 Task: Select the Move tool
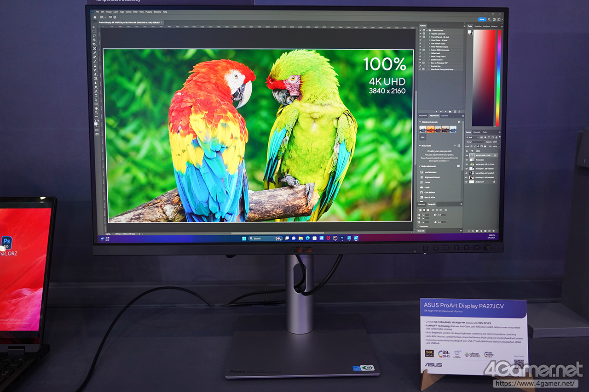94,27
